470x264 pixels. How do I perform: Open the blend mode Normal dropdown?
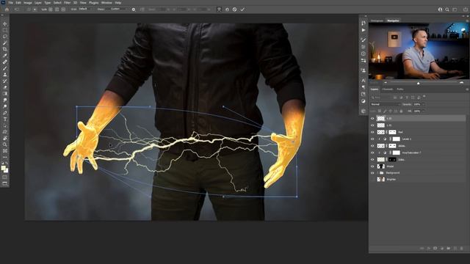pos(386,104)
